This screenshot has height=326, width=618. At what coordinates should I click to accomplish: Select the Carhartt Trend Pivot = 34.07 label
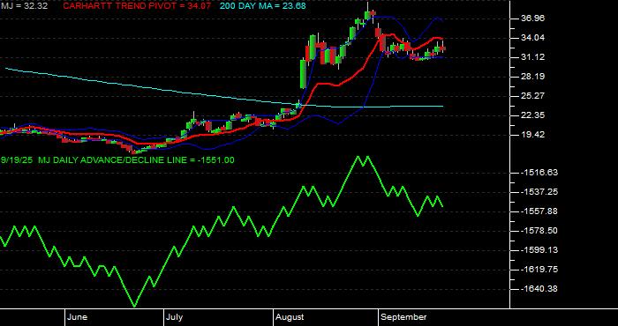point(137,6)
